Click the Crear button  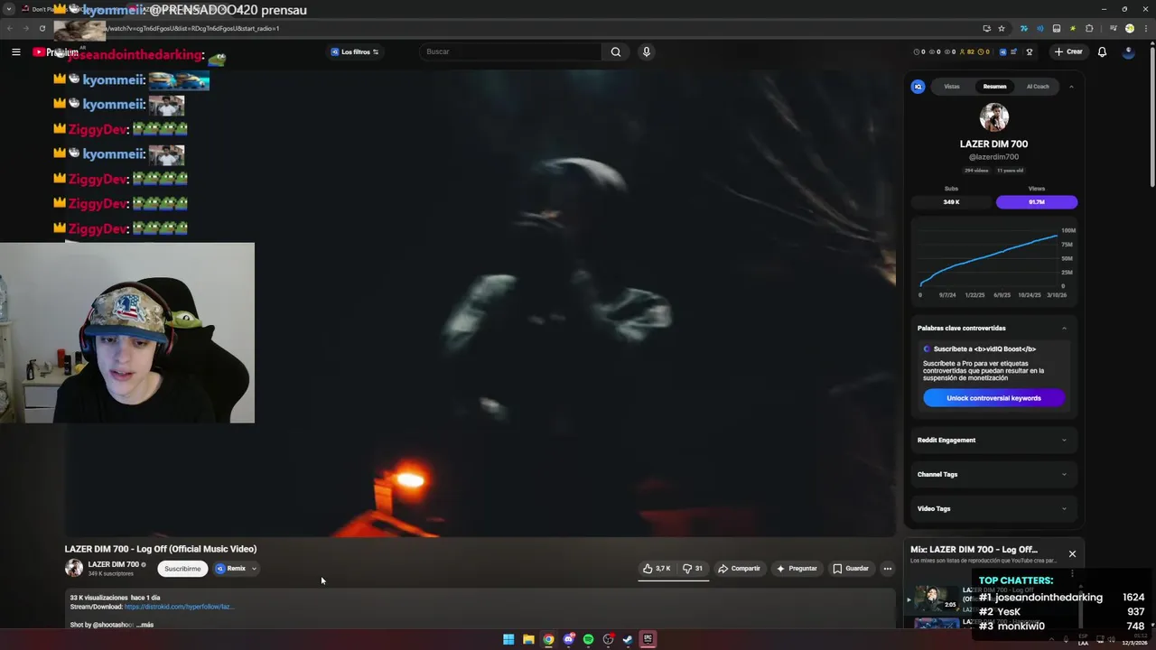click(1068, 51)
